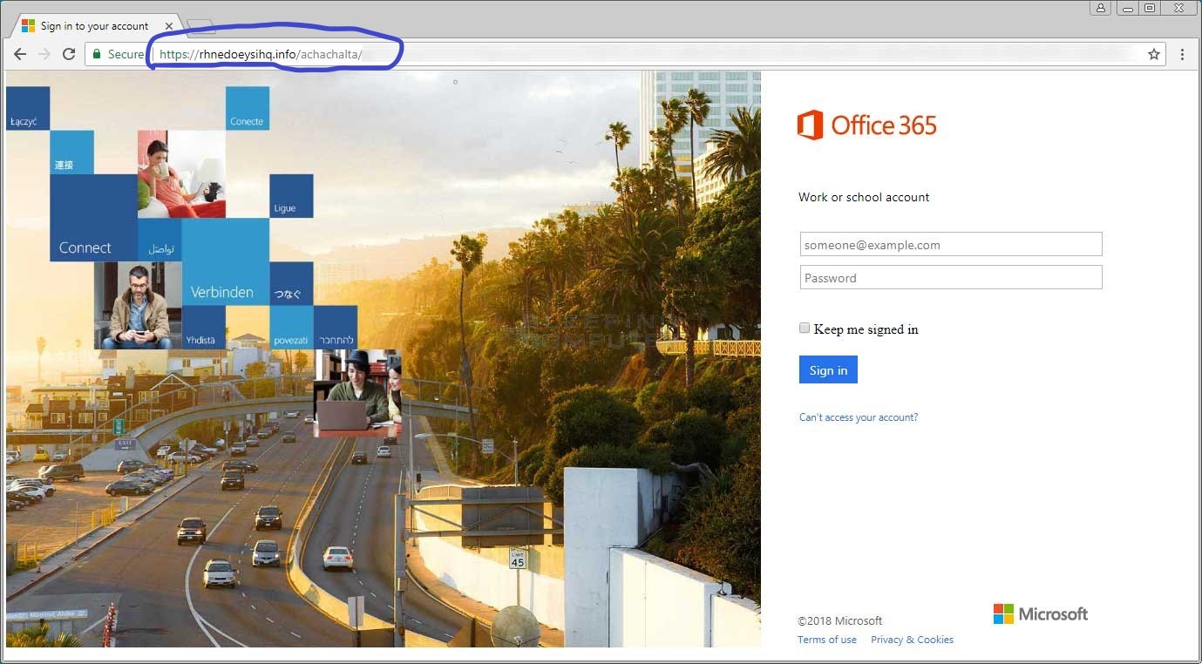The width and height of the screenshot is (1202, 664).
Task: Reload the current page
Action: 70,53
